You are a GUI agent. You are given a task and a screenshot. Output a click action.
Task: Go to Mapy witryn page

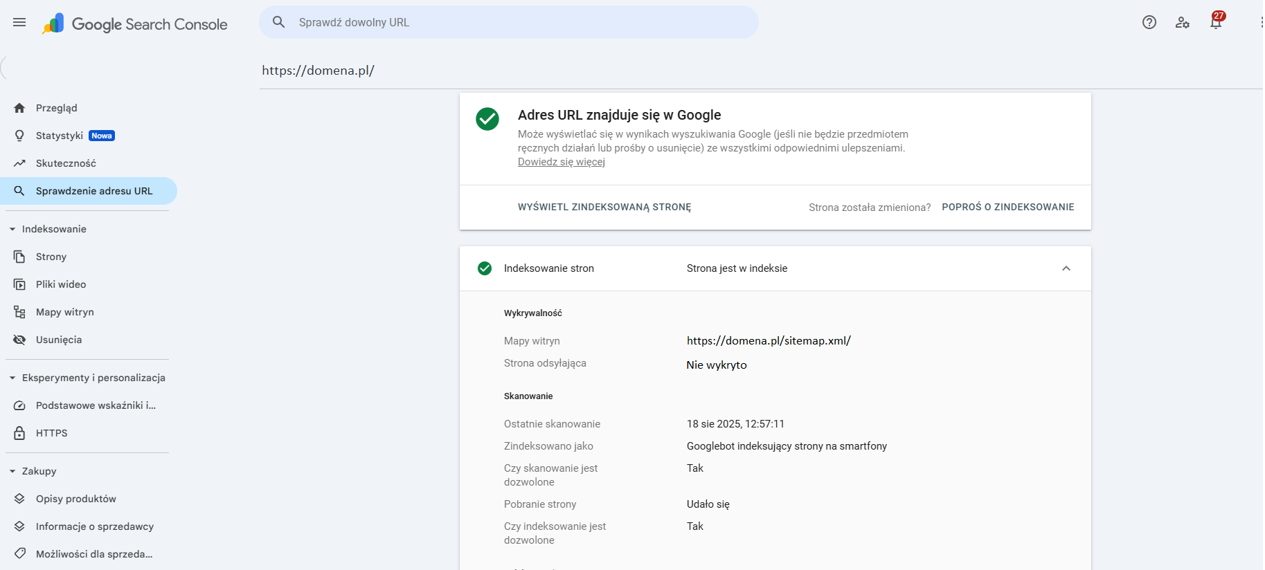[x=64, y=312]
